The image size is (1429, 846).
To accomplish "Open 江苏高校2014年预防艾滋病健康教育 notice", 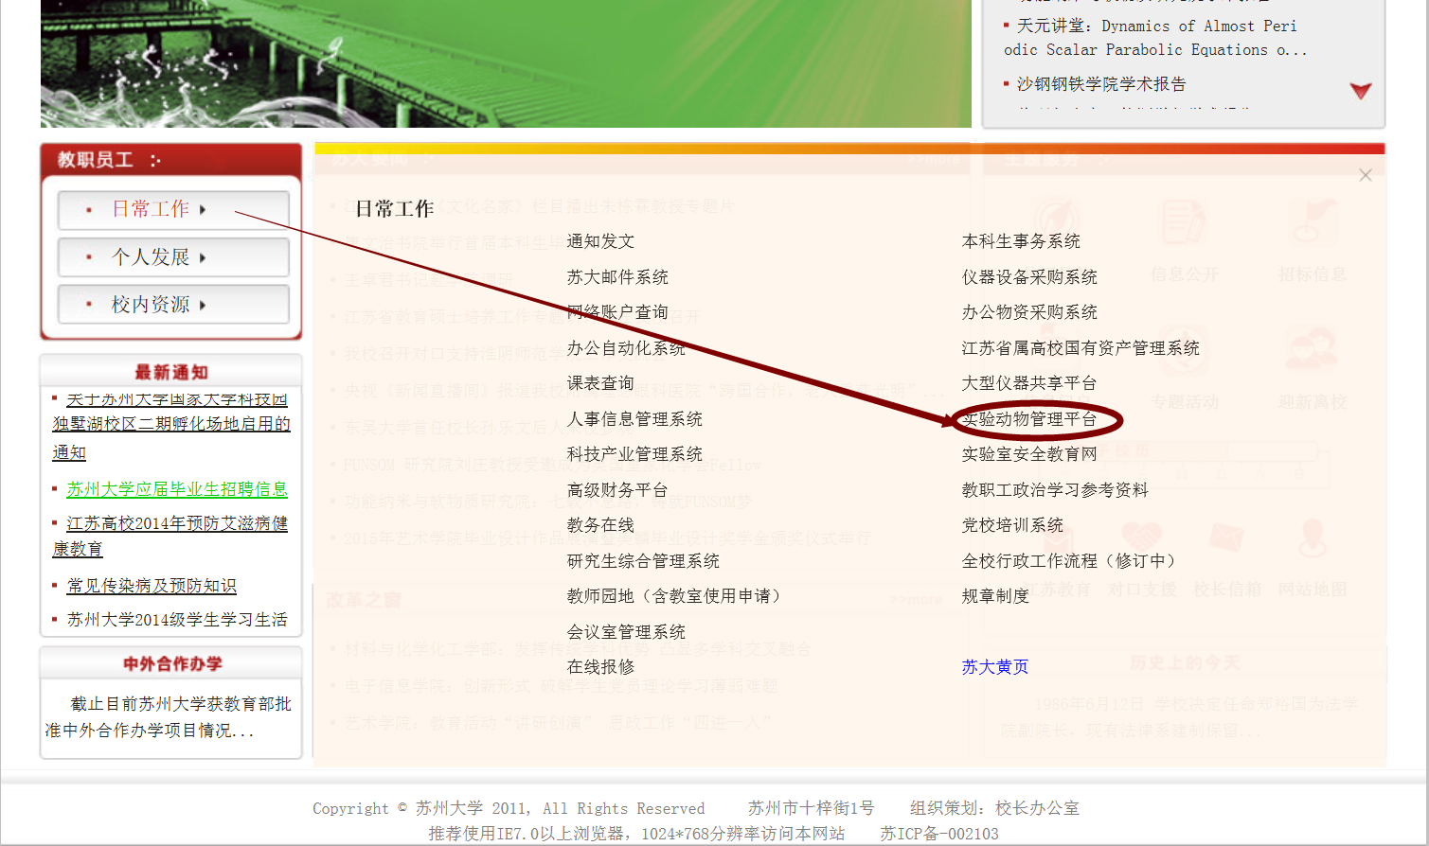I will pos(170,536).
